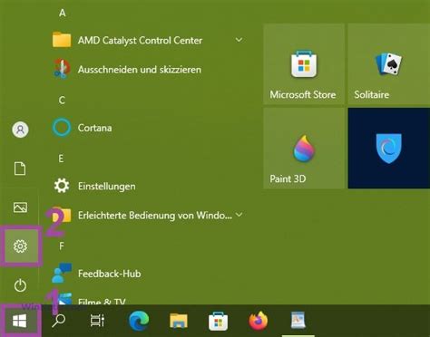The width and height of the screenshot is (430, 337).
Task: Click the Feedback-Hub app icon
Action: (62, 273)
